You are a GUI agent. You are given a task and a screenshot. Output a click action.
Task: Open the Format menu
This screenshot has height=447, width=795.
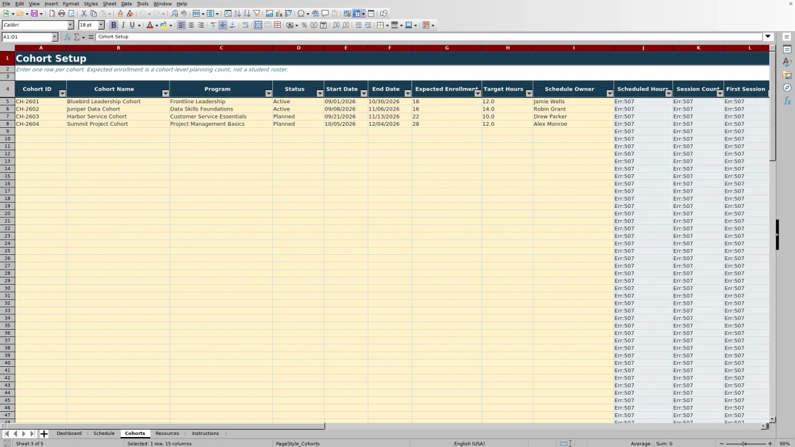tap(71, 3)
